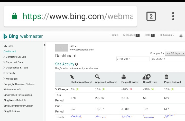Click the Appeared in Search column header

pyautogui.click(x=106, y=82)
